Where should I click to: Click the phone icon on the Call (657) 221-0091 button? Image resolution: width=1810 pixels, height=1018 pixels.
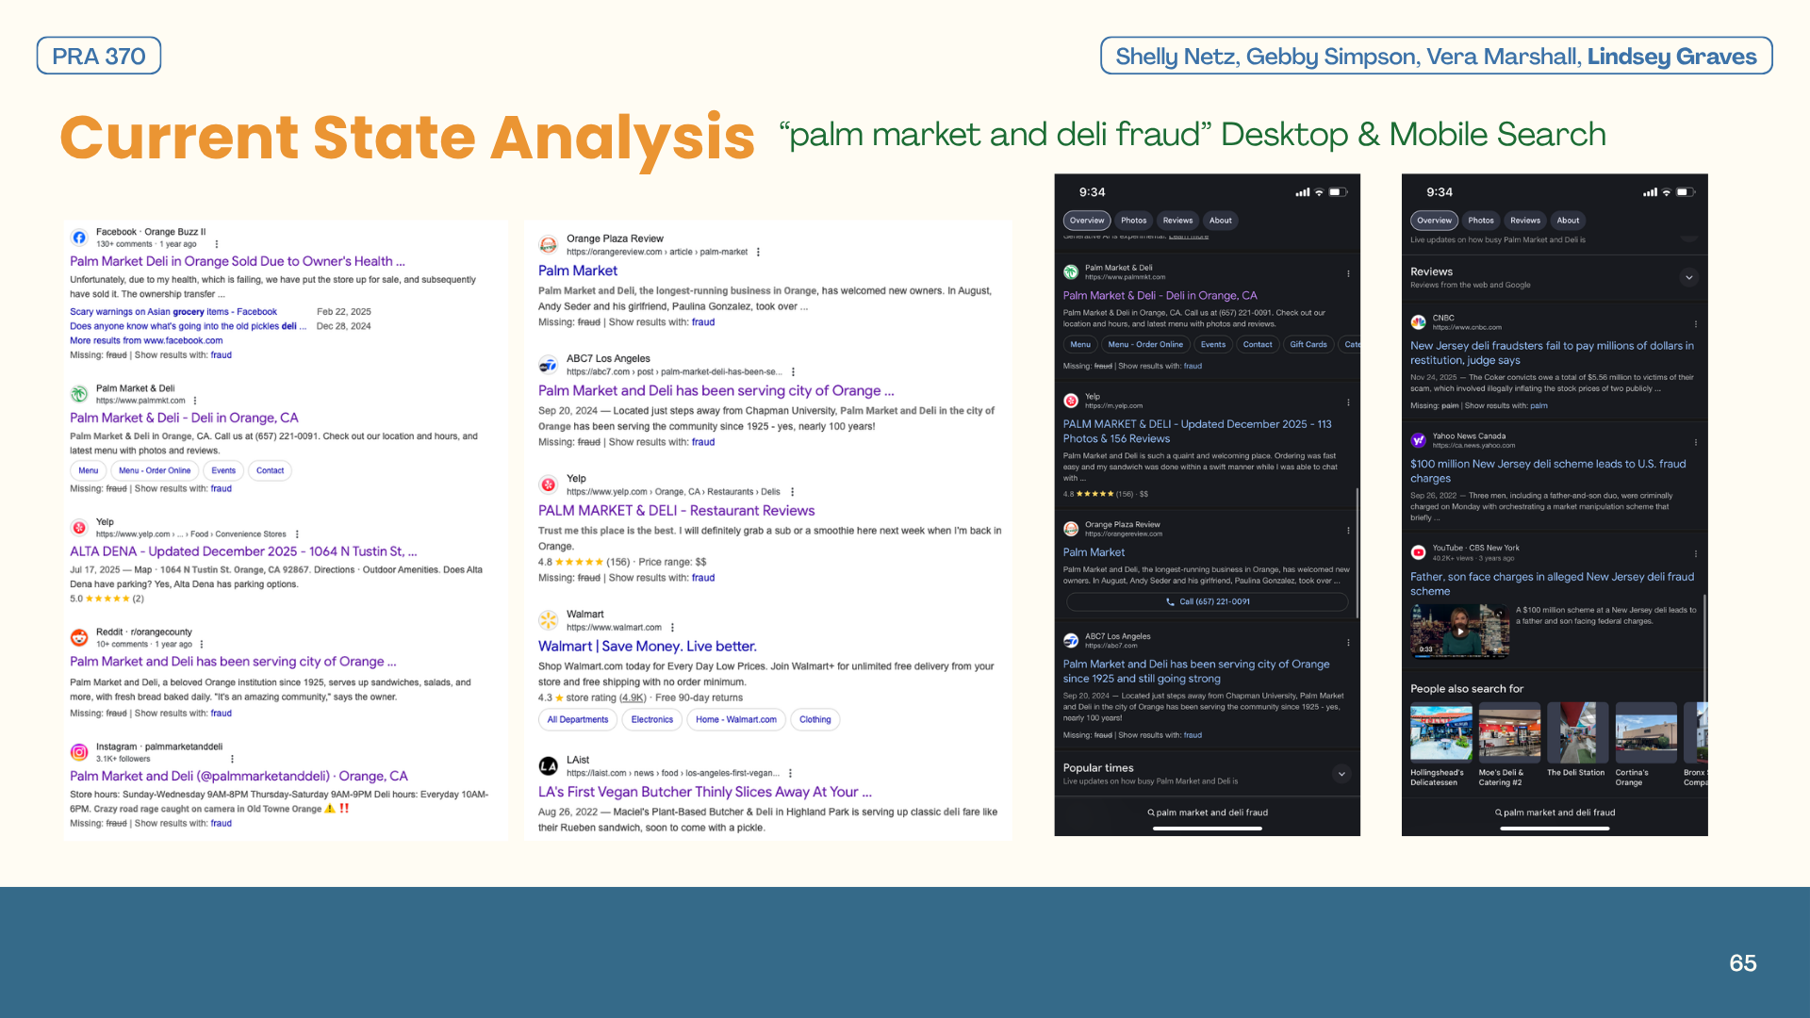1170,602
